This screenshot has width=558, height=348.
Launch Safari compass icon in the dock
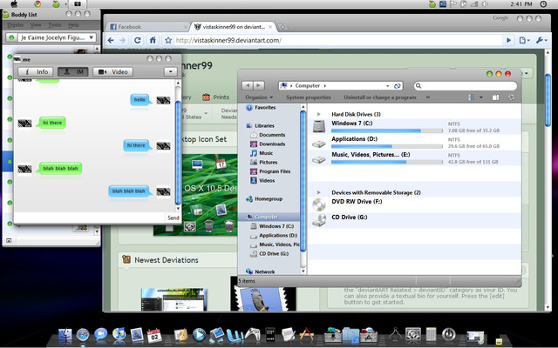click(83, 334)
